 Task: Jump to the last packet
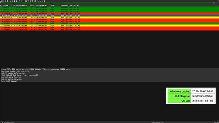pos(30,1)
